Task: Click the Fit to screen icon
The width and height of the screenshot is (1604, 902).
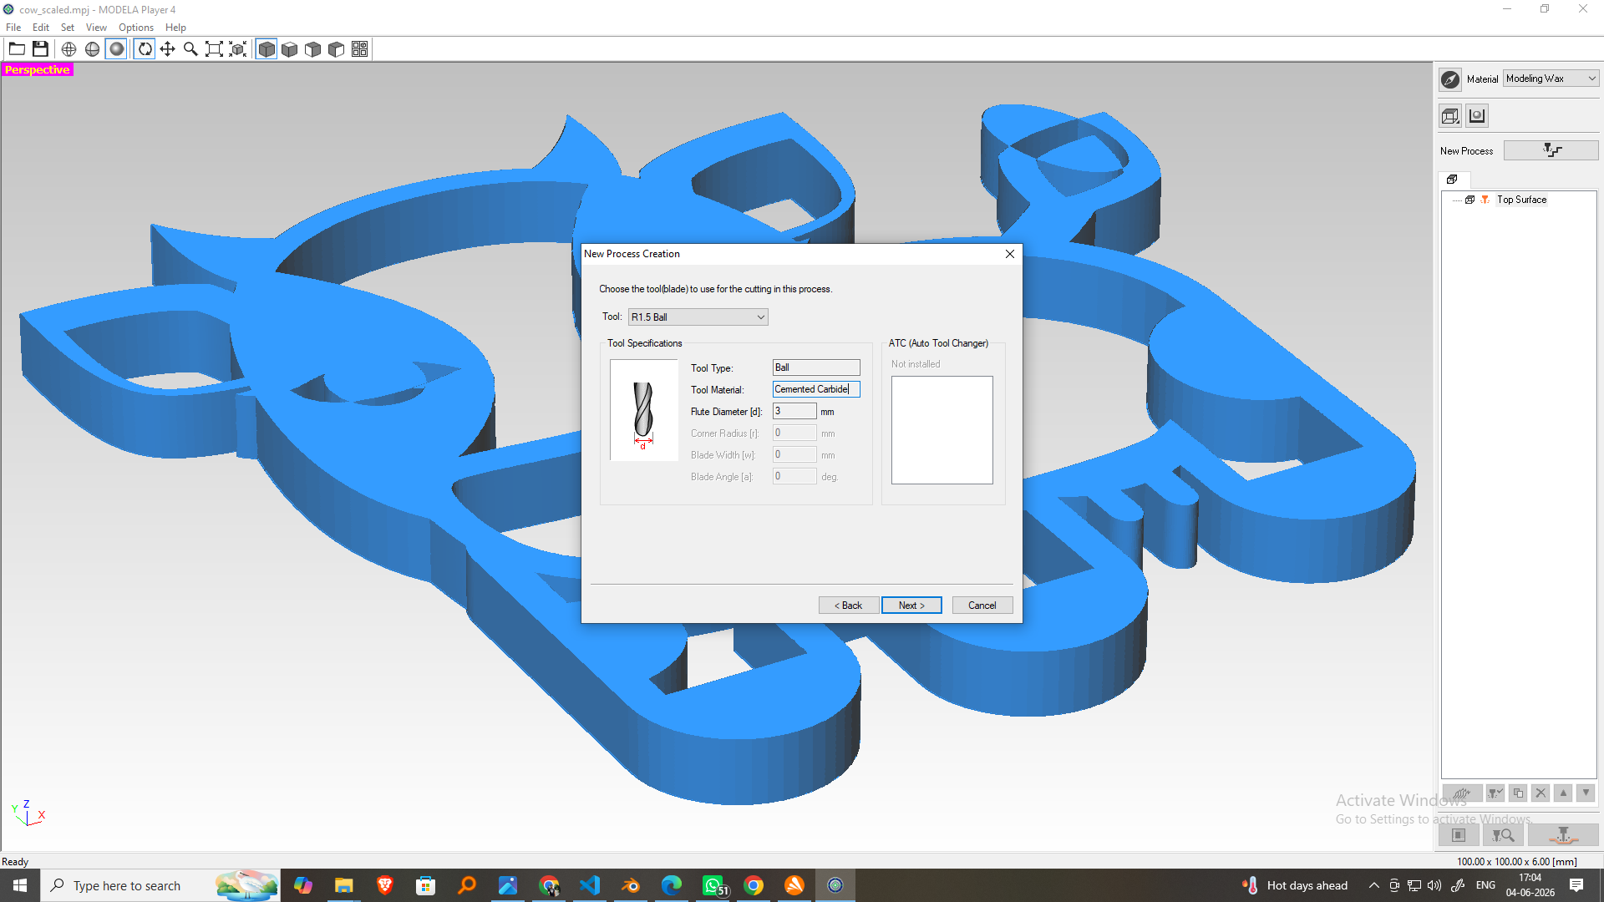Action: (214, 49)
